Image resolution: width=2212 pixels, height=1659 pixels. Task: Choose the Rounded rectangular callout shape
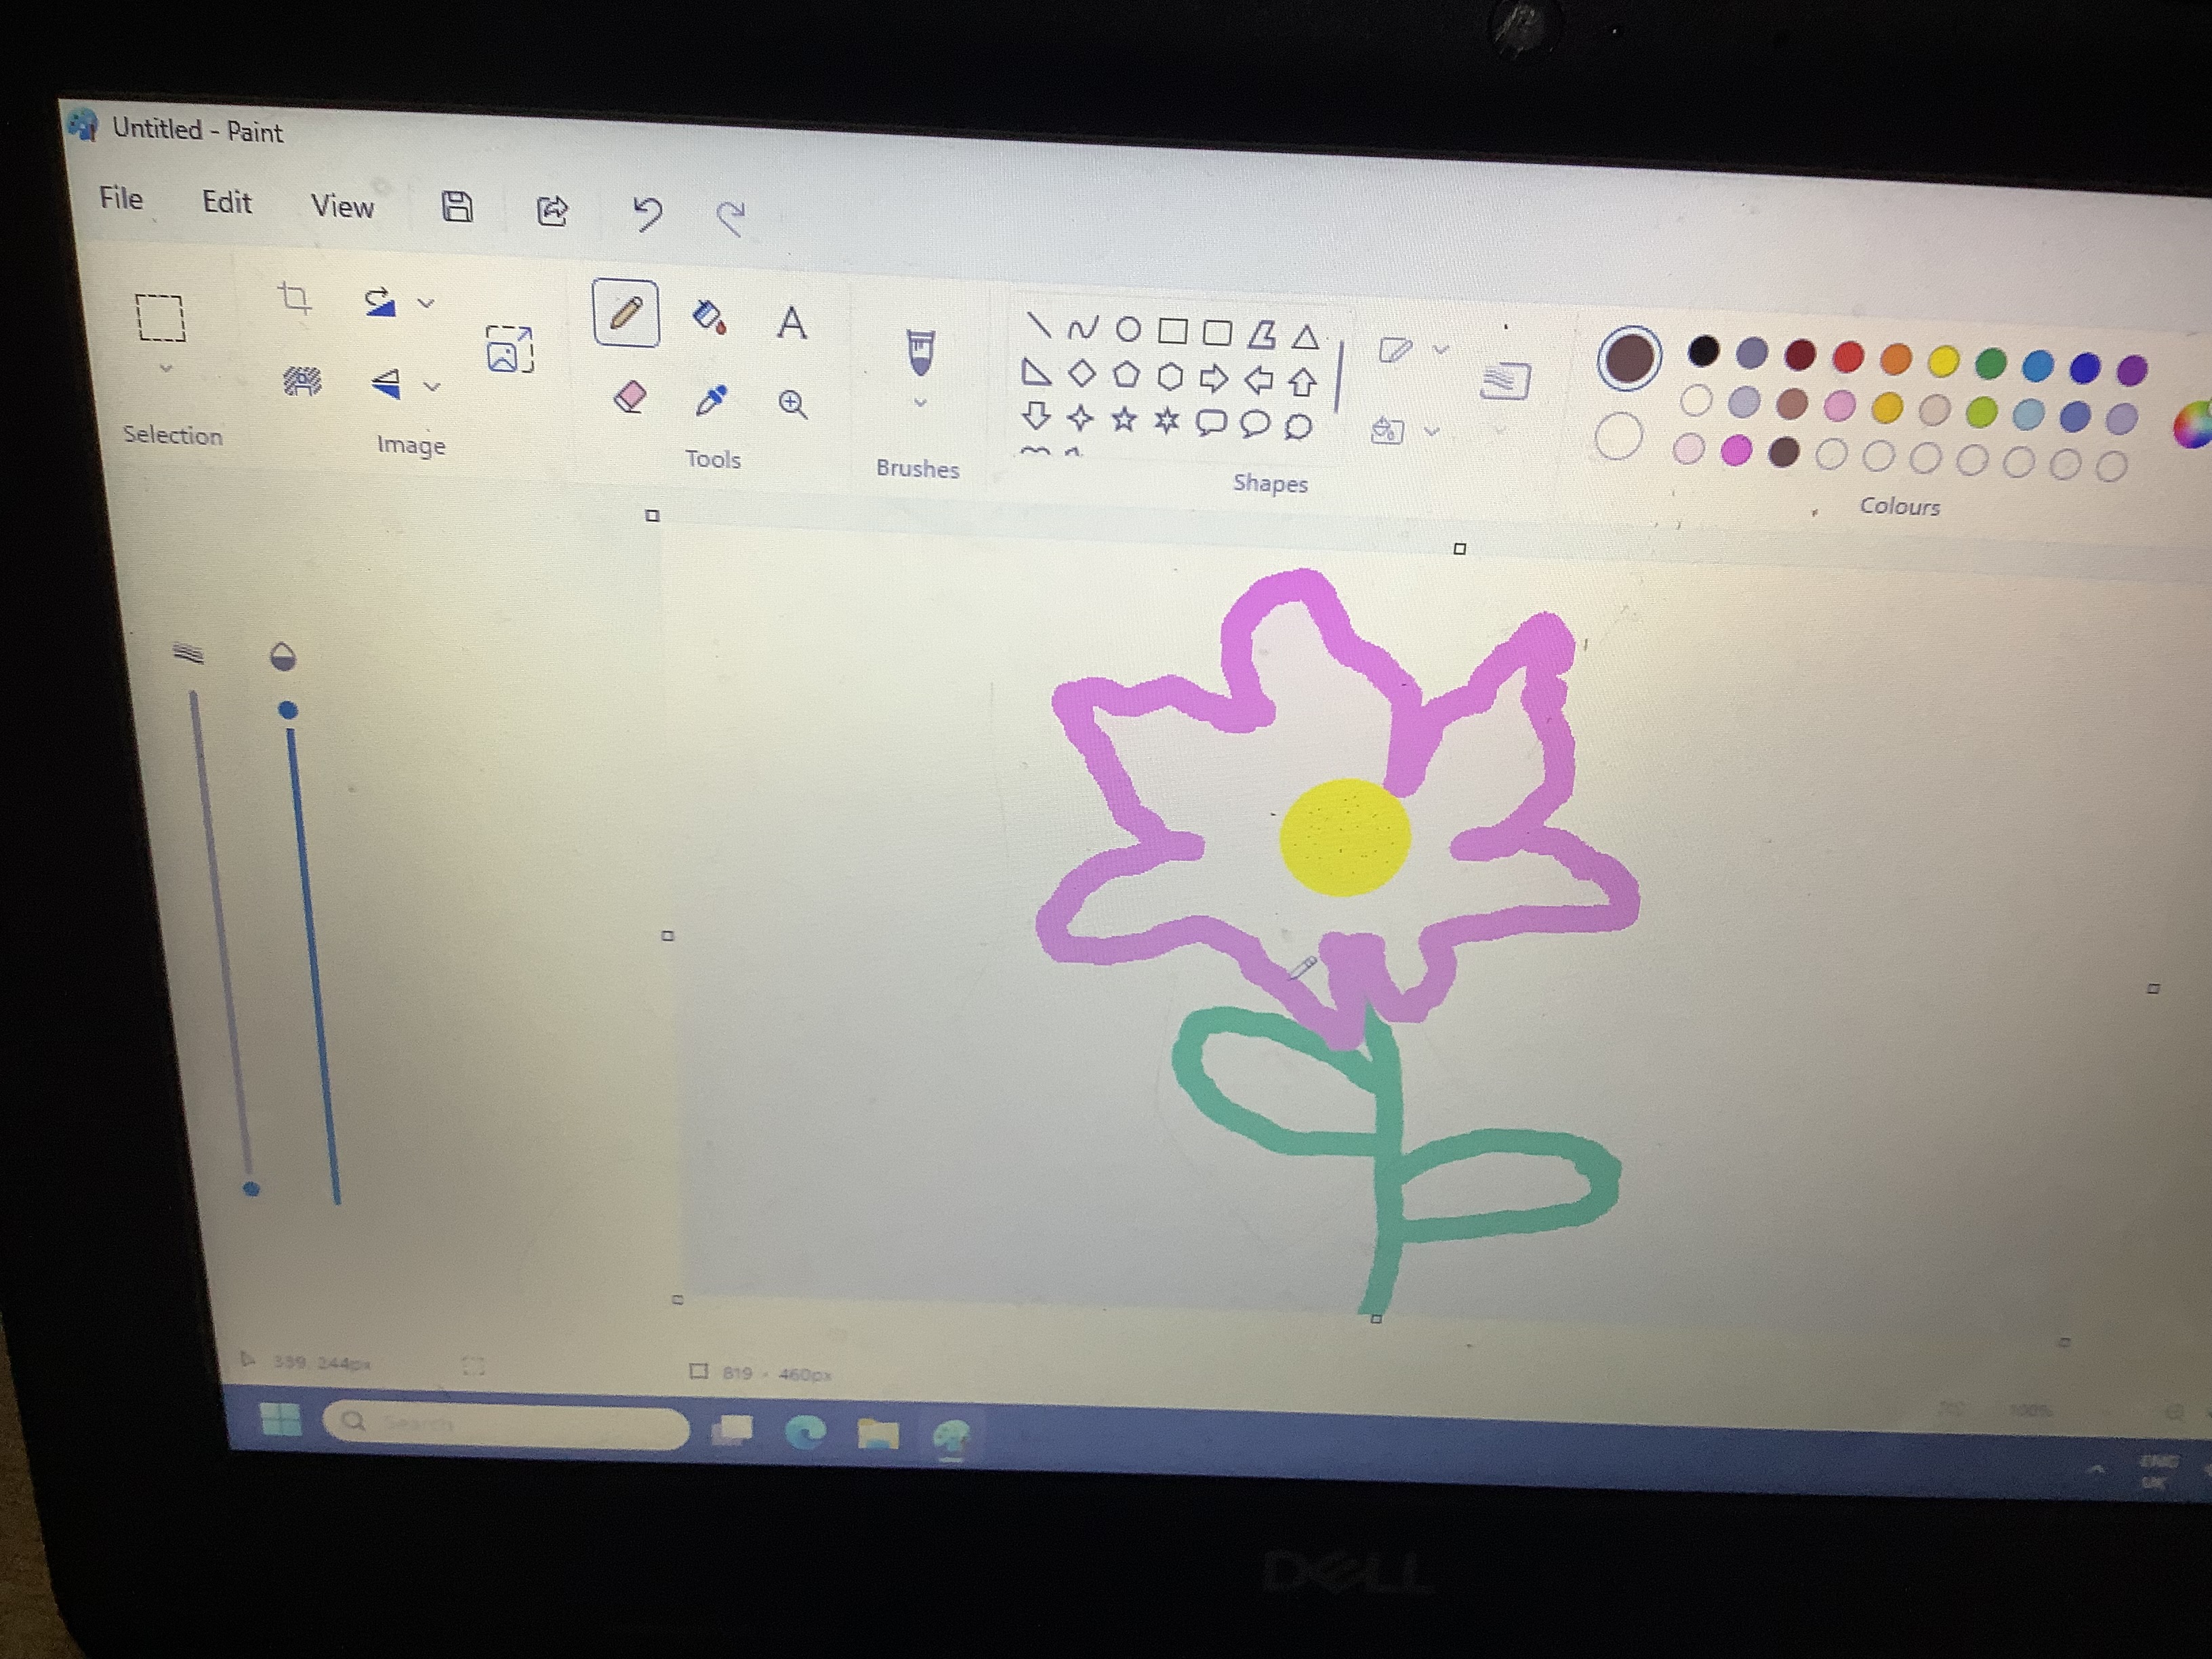pyautogui.click(x=1211, y=423)
